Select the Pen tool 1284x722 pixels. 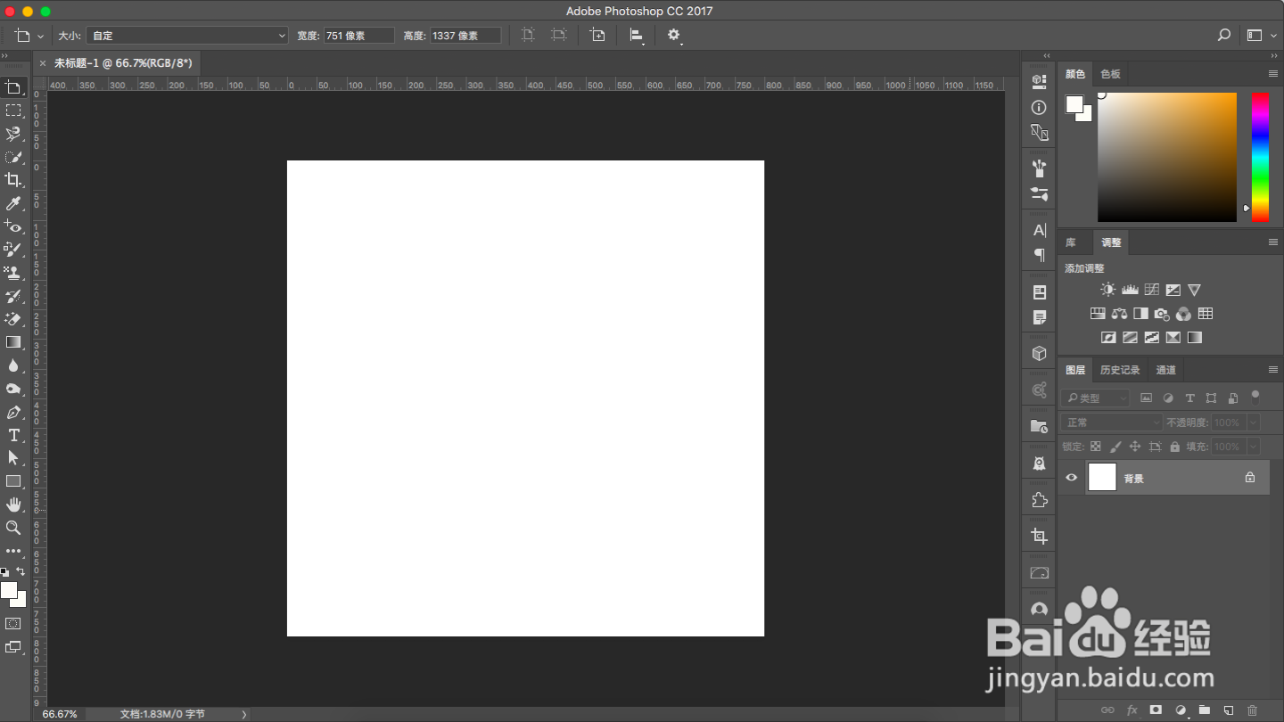(13, 412)
